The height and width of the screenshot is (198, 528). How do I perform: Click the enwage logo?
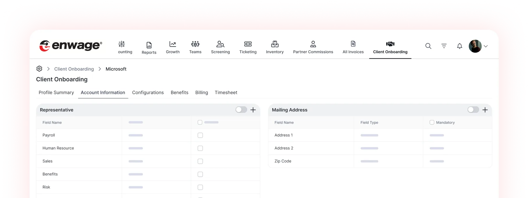point(71,46)
